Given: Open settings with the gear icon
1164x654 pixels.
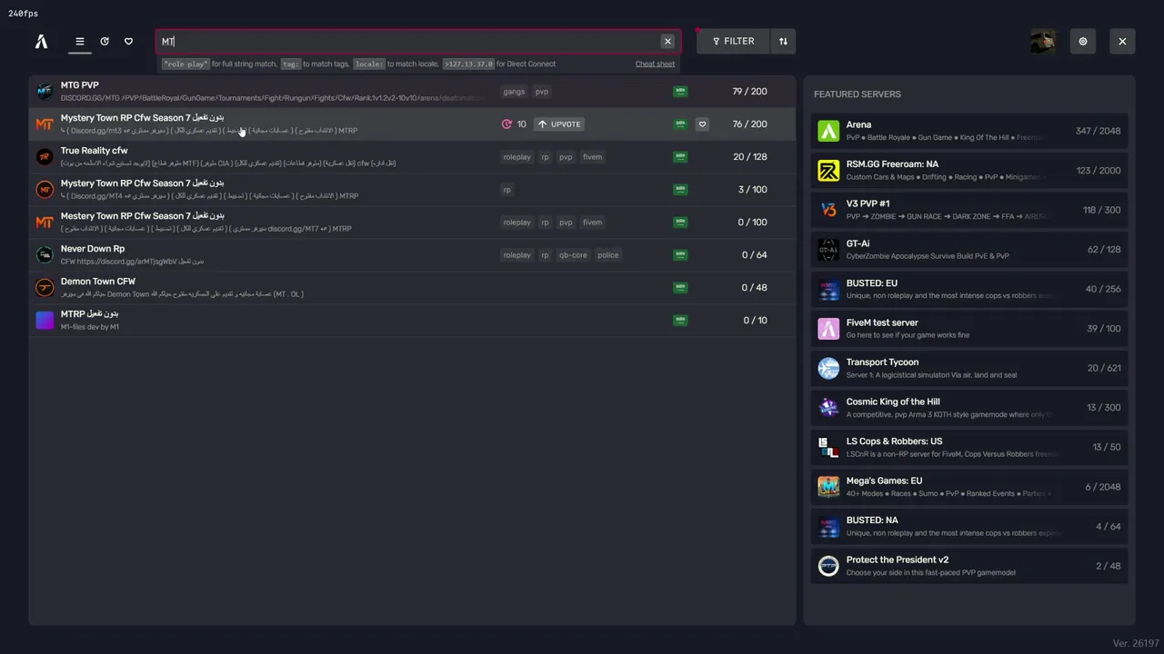Looking at the screenshot, I should 1083,41.
